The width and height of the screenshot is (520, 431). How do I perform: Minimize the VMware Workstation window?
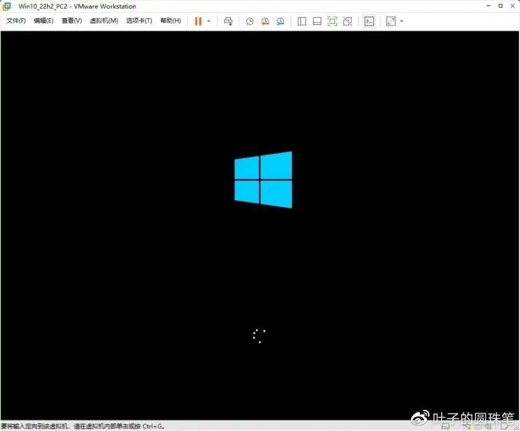[488, 6]
